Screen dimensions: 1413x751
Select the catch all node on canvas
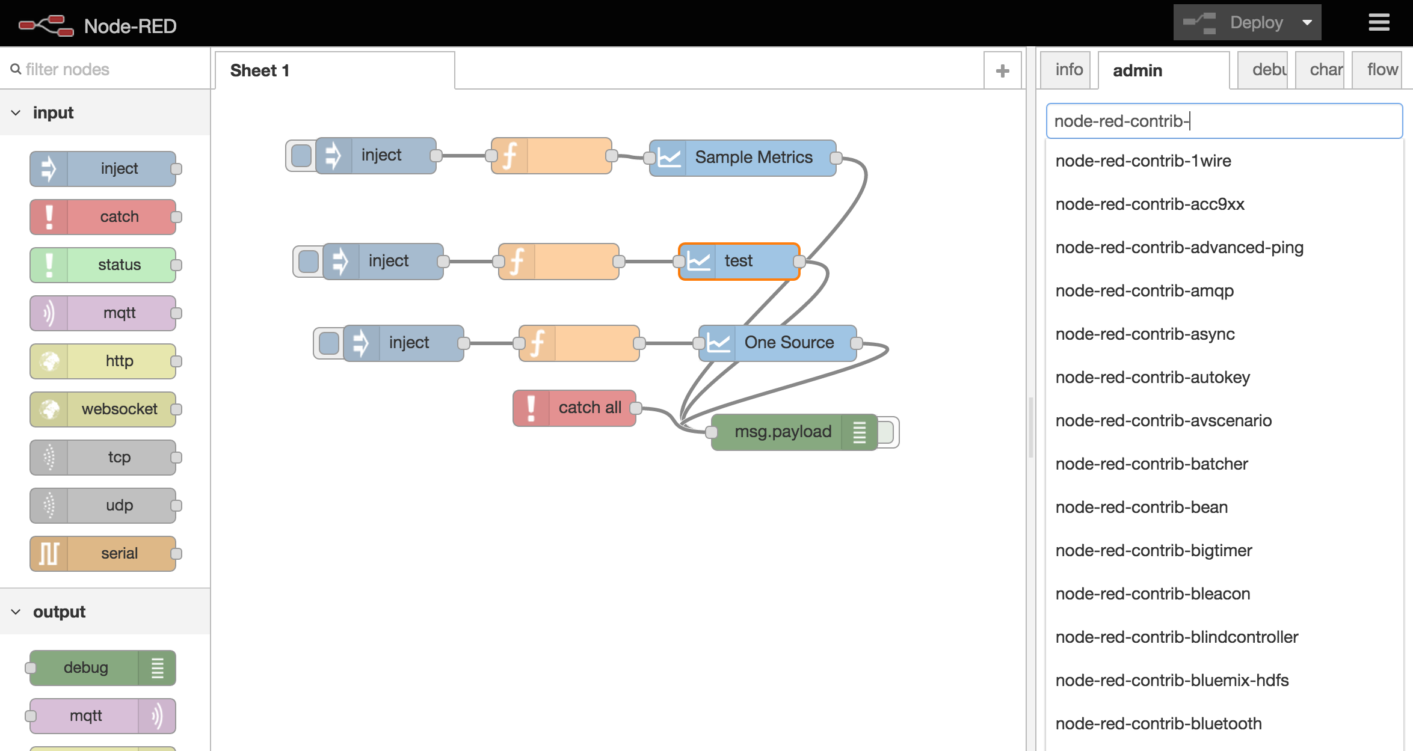[574, 408]
